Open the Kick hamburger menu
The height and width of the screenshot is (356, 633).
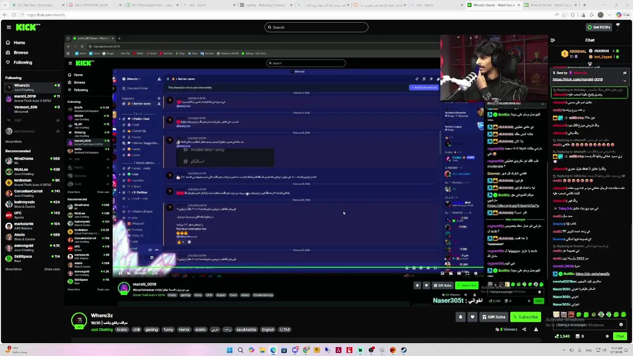tap(8, 27)
